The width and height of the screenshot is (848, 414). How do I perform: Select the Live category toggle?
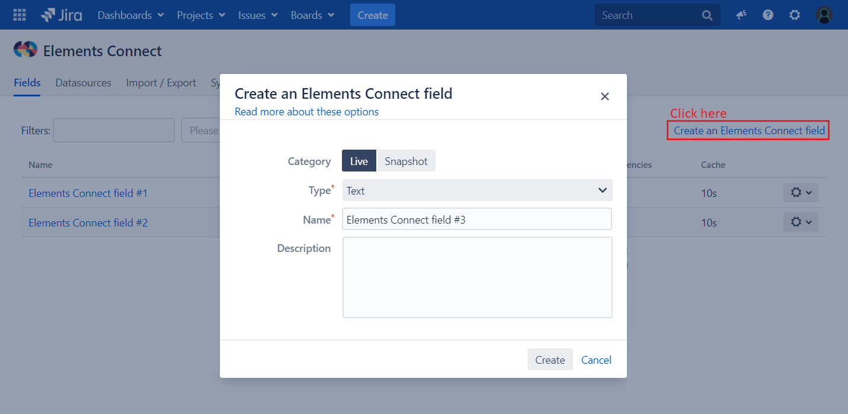tap(359, 161)
